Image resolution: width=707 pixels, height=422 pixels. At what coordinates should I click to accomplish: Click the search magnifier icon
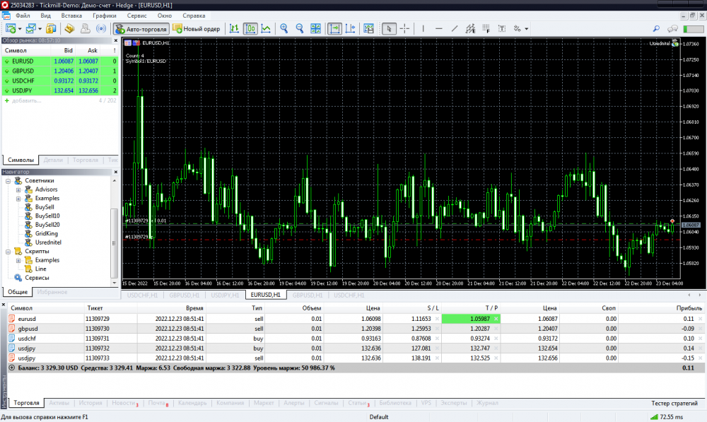pos(656,29)
